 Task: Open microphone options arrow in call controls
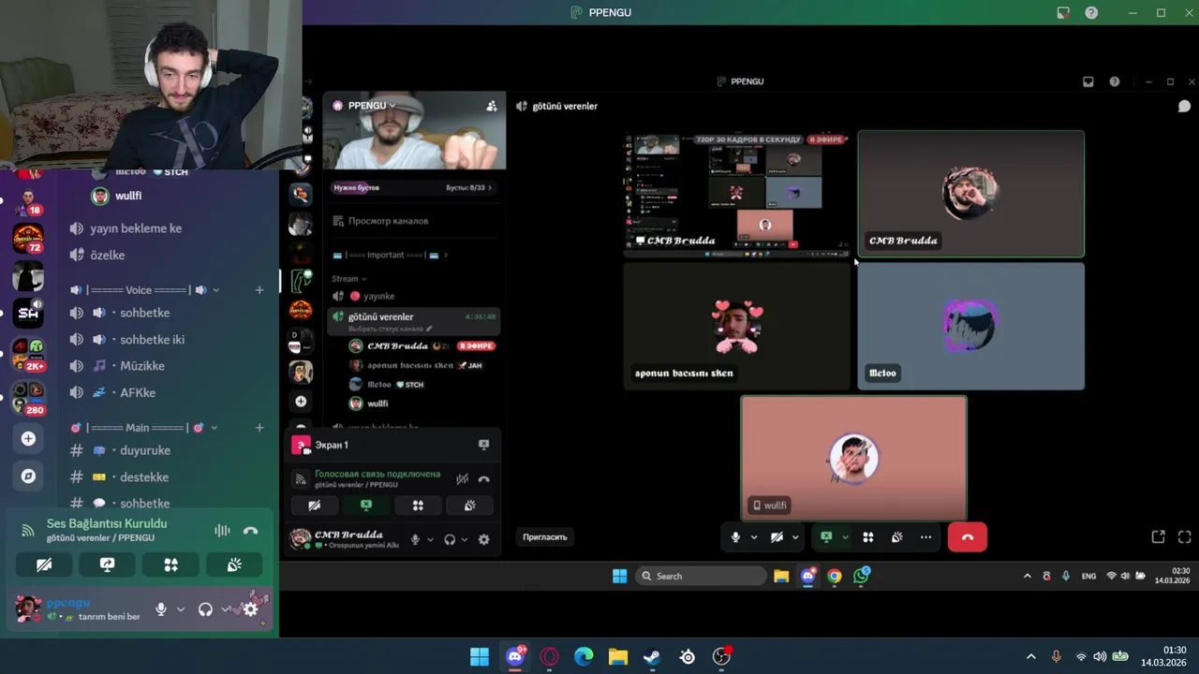point(753,537)
